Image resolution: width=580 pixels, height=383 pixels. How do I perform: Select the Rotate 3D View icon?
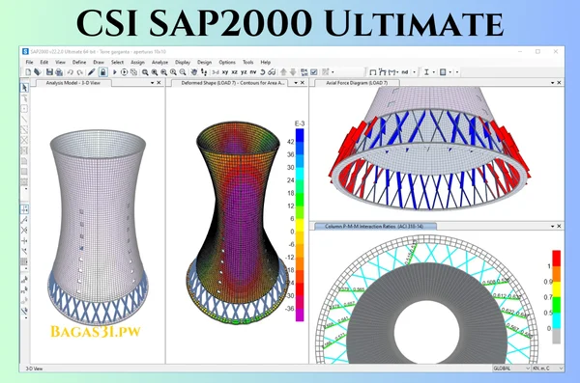263,72
